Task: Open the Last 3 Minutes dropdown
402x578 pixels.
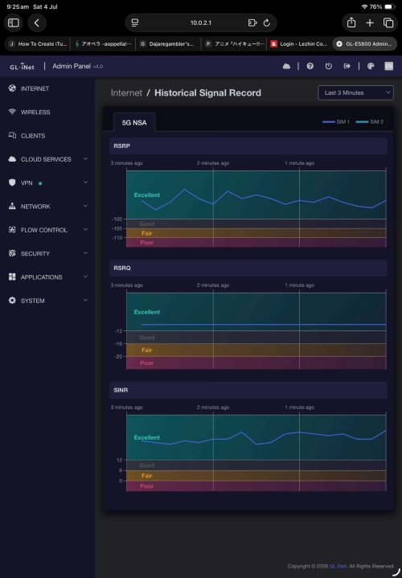Action: 355,93
